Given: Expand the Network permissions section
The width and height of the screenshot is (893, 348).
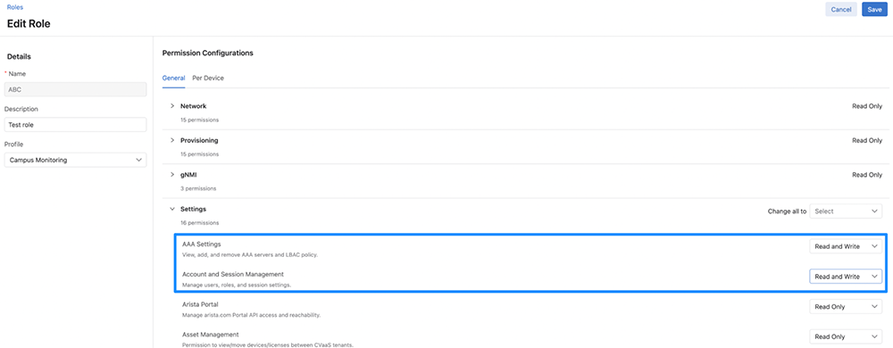Looking at the screenshot, I should (172, 106).
